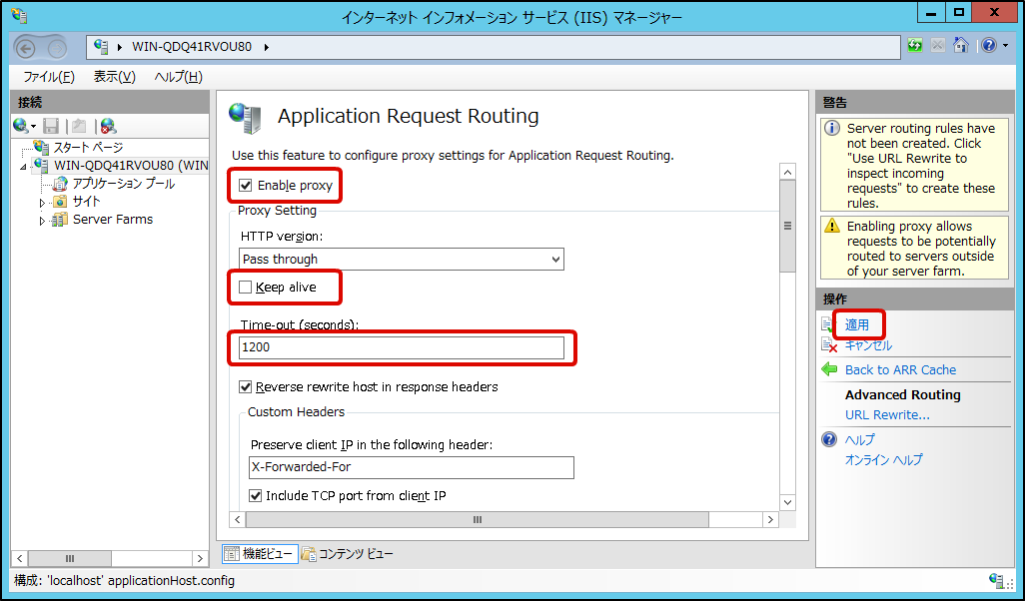Click the Server Farms node icon
Viewport: 1025px width, 601px height.
coord(60,220)
